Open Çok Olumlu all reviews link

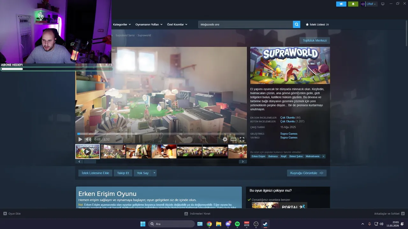288,121
